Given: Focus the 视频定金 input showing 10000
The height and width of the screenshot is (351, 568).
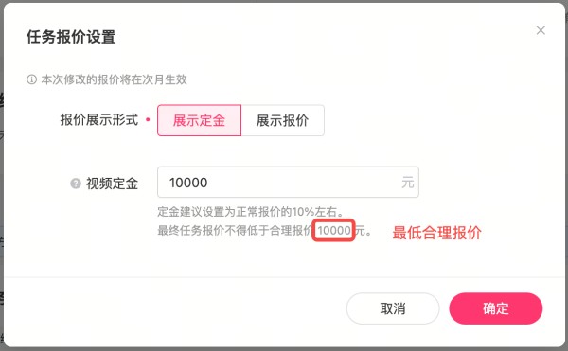Looking at the screenshot, I should pos(288,182).
